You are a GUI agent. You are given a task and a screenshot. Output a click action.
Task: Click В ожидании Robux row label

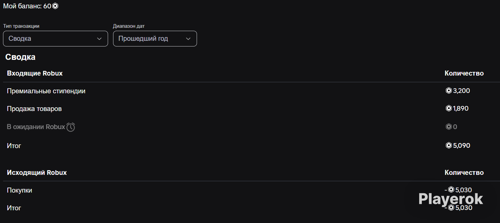click(36, 127)
